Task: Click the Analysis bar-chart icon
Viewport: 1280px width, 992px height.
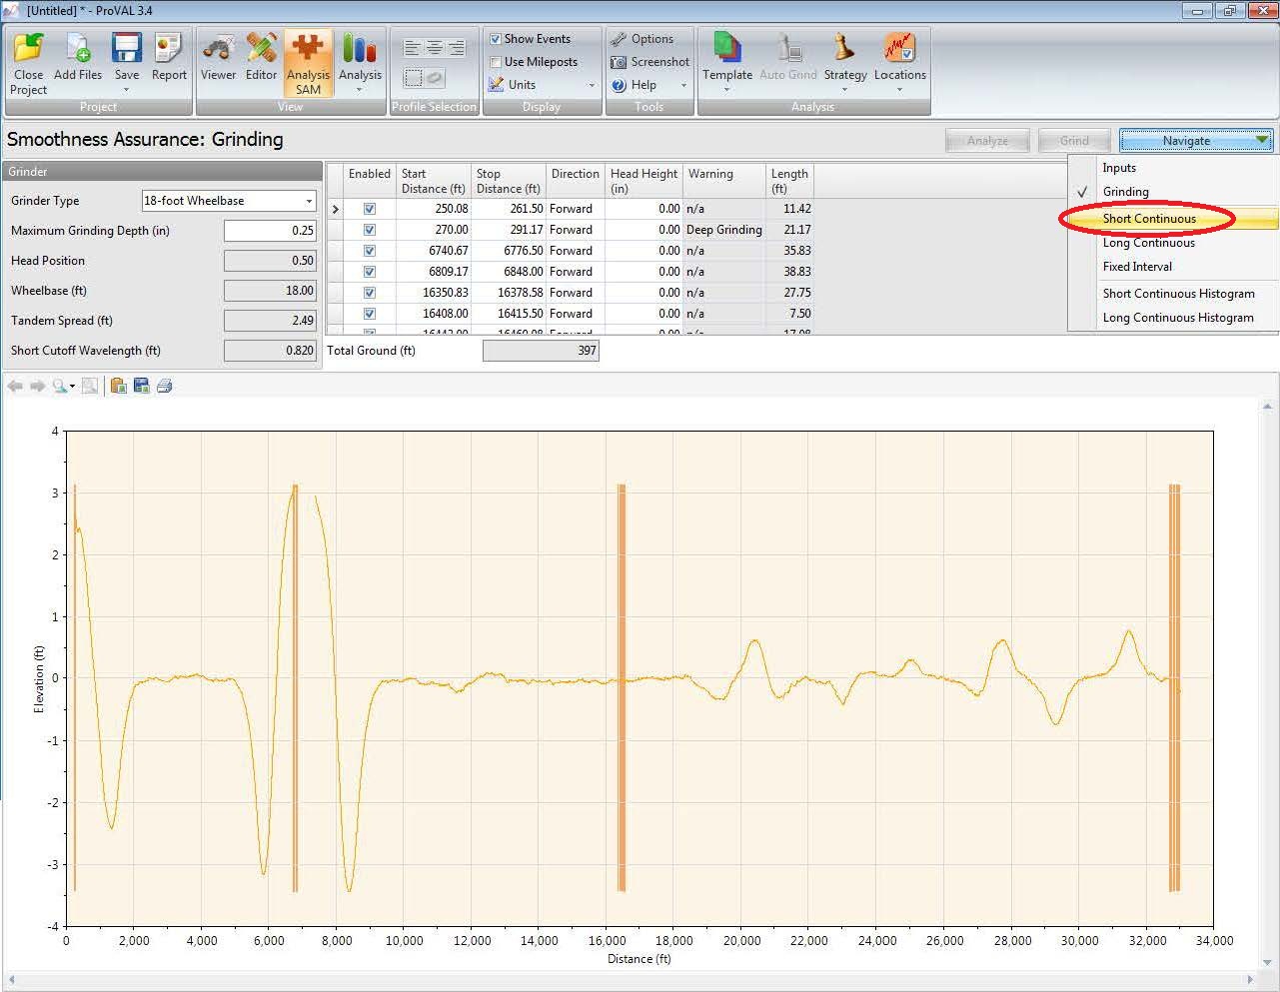Action: [360, 49]
